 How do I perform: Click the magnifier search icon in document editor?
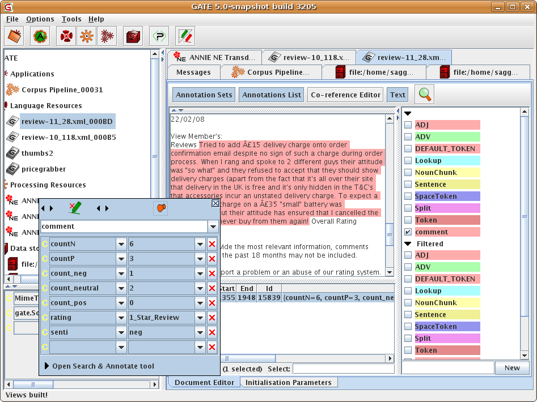(425, 95)
